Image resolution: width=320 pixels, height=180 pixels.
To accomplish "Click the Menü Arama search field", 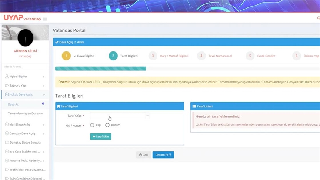I will point(24,67).
